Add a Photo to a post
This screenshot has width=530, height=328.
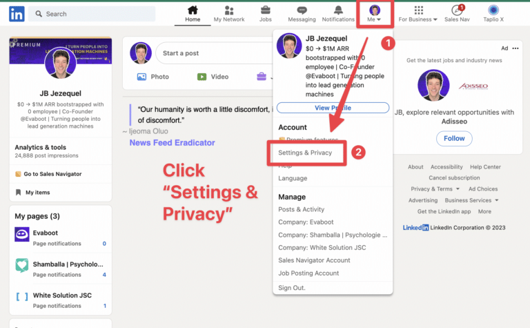(x=152, y=77)
